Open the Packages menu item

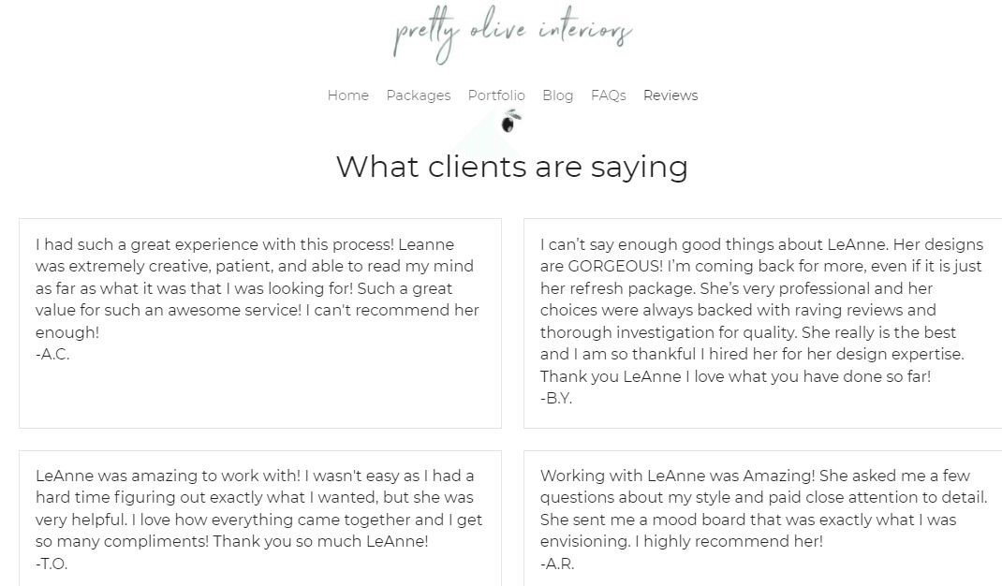click(418, 95)
